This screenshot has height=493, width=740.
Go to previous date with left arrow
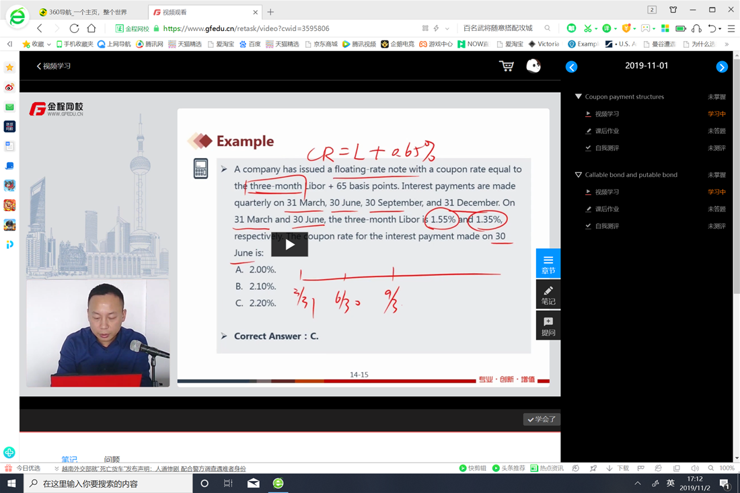point(571,67)
